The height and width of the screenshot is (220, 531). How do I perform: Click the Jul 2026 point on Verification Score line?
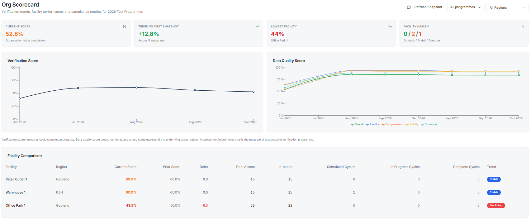(x=78, y=88)
